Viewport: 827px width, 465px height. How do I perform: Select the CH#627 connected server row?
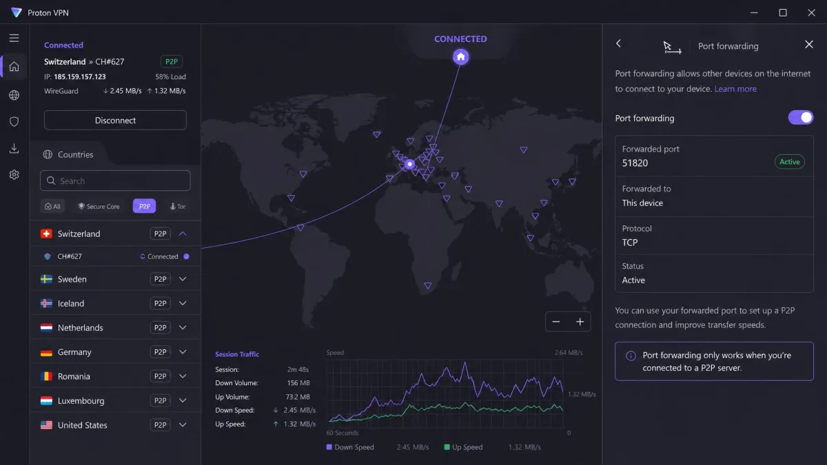point(116,256)
